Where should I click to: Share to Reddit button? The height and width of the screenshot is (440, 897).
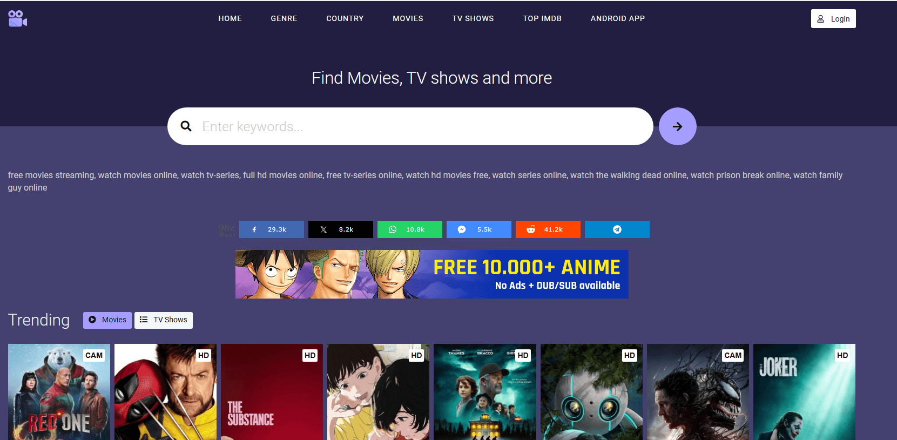click(x=548, y=229)
